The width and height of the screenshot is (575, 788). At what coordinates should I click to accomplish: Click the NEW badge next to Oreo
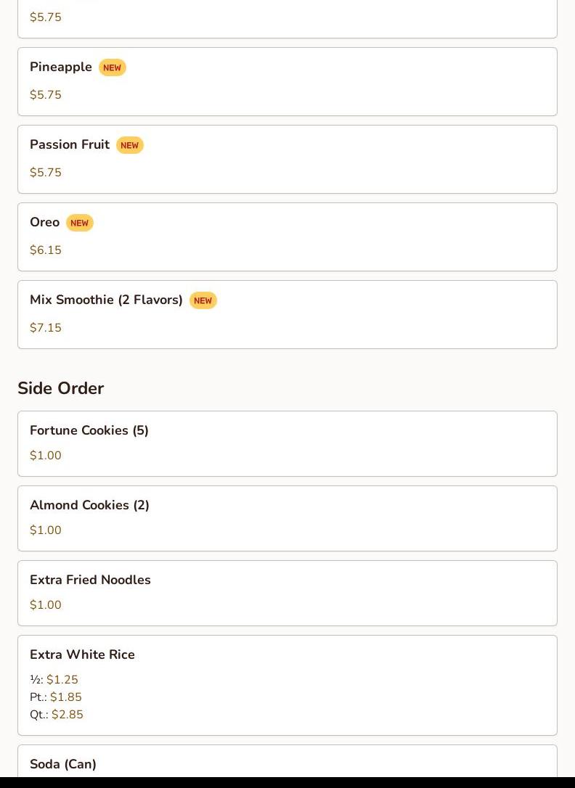pyautogui.click(x=79, y=223)
